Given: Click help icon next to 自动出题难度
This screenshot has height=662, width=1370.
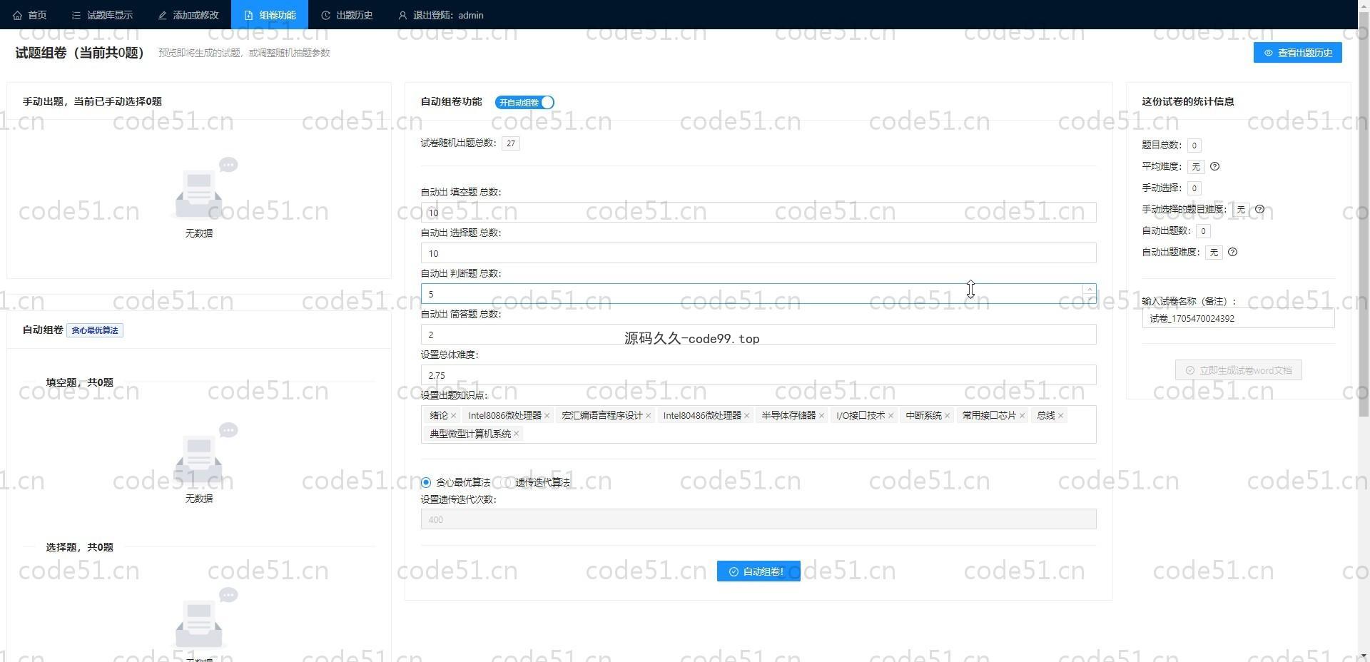Looking at the screenshot, I should [x=1232, y=252].
